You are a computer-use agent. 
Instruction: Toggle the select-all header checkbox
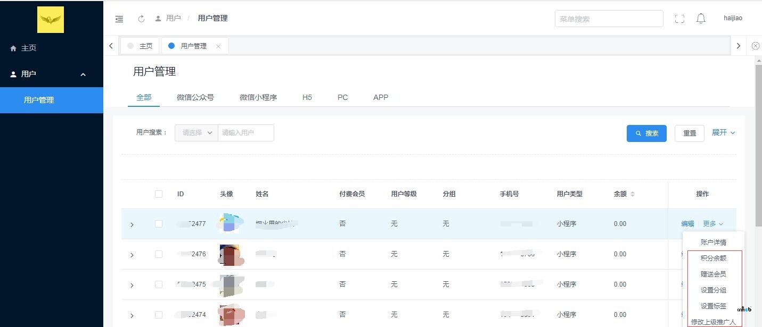(x=159, y=194)
